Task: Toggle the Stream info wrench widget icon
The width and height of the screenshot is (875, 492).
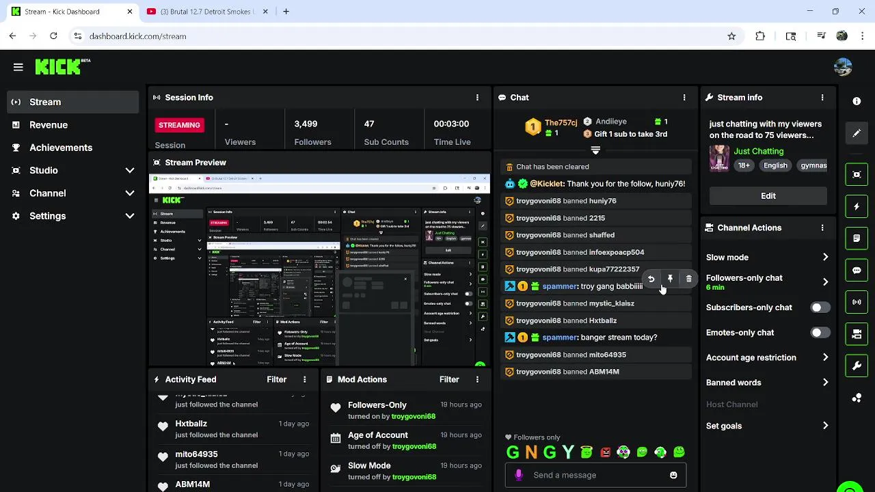Action: pyautogui.click(x=857, y=366)
